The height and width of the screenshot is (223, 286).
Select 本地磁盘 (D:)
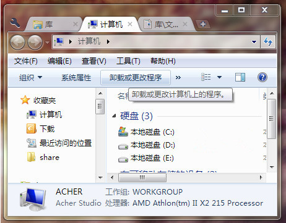pos(153,145)
